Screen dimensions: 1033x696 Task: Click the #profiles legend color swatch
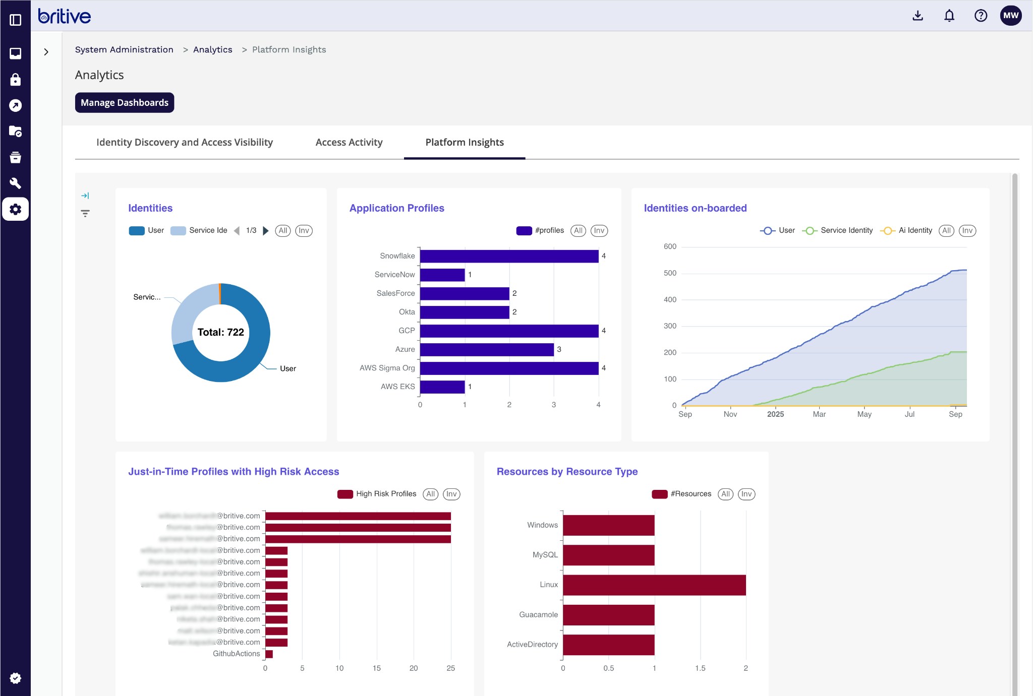coord(524,230)
